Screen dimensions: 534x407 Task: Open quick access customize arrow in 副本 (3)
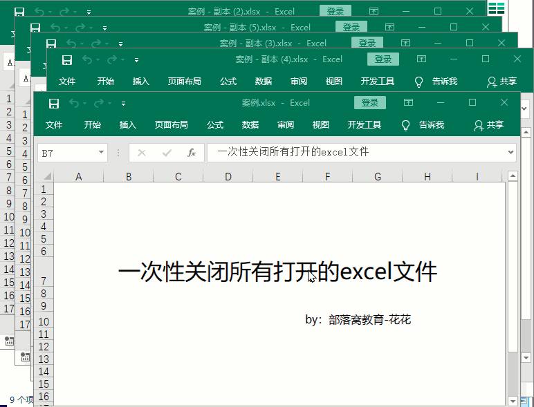point(120,44)
